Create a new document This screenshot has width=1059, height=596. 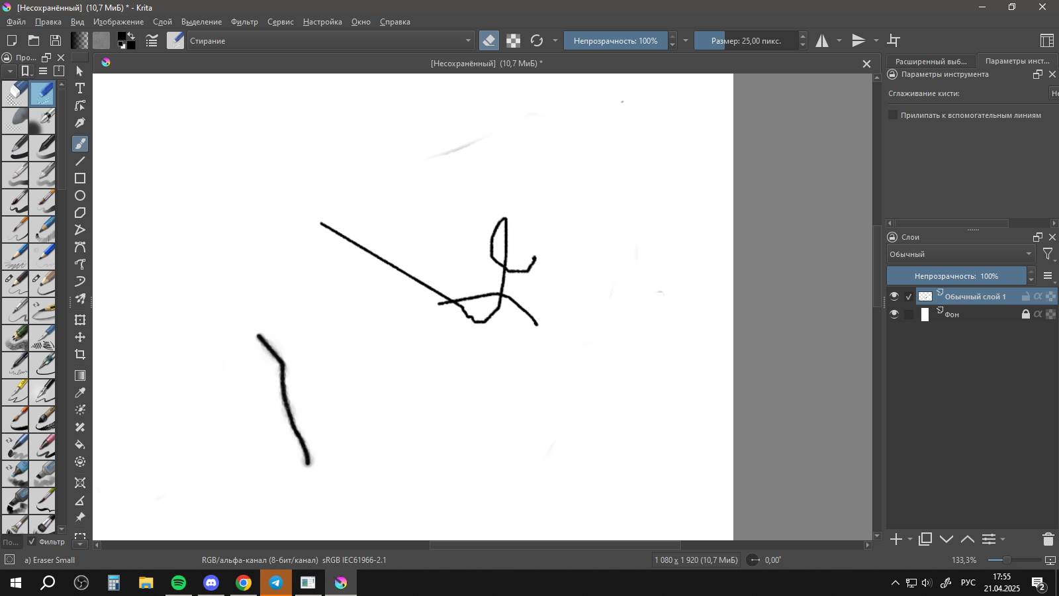coord(11,40)
